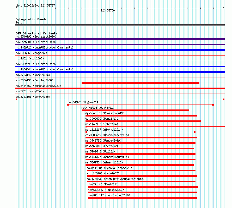This screenshot has height=208, width=232.
Task: Select the DGV Structural Variants track title
Action: 36,33
